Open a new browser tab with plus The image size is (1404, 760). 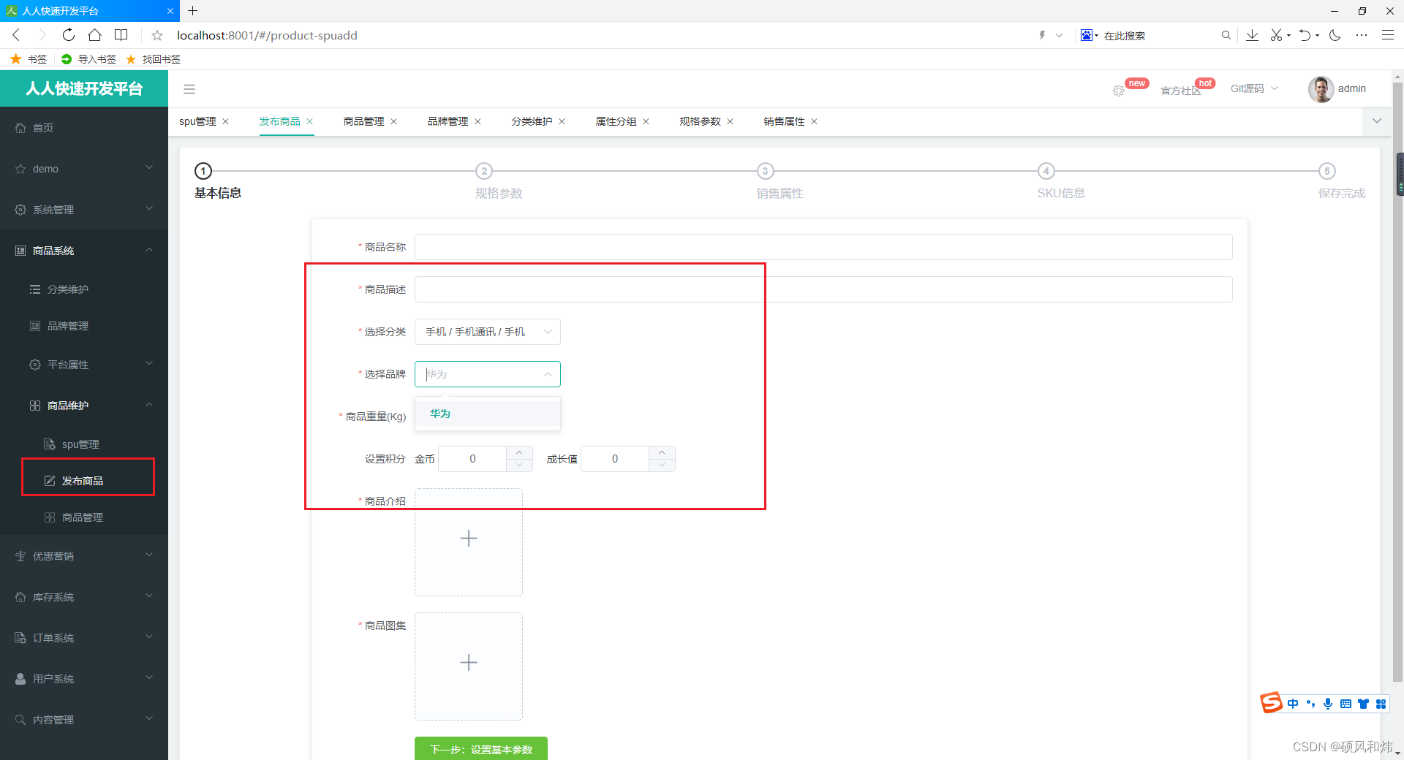(x=193, y=11)
